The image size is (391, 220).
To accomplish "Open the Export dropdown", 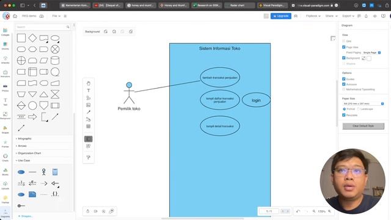I will [x=348, y=16].
